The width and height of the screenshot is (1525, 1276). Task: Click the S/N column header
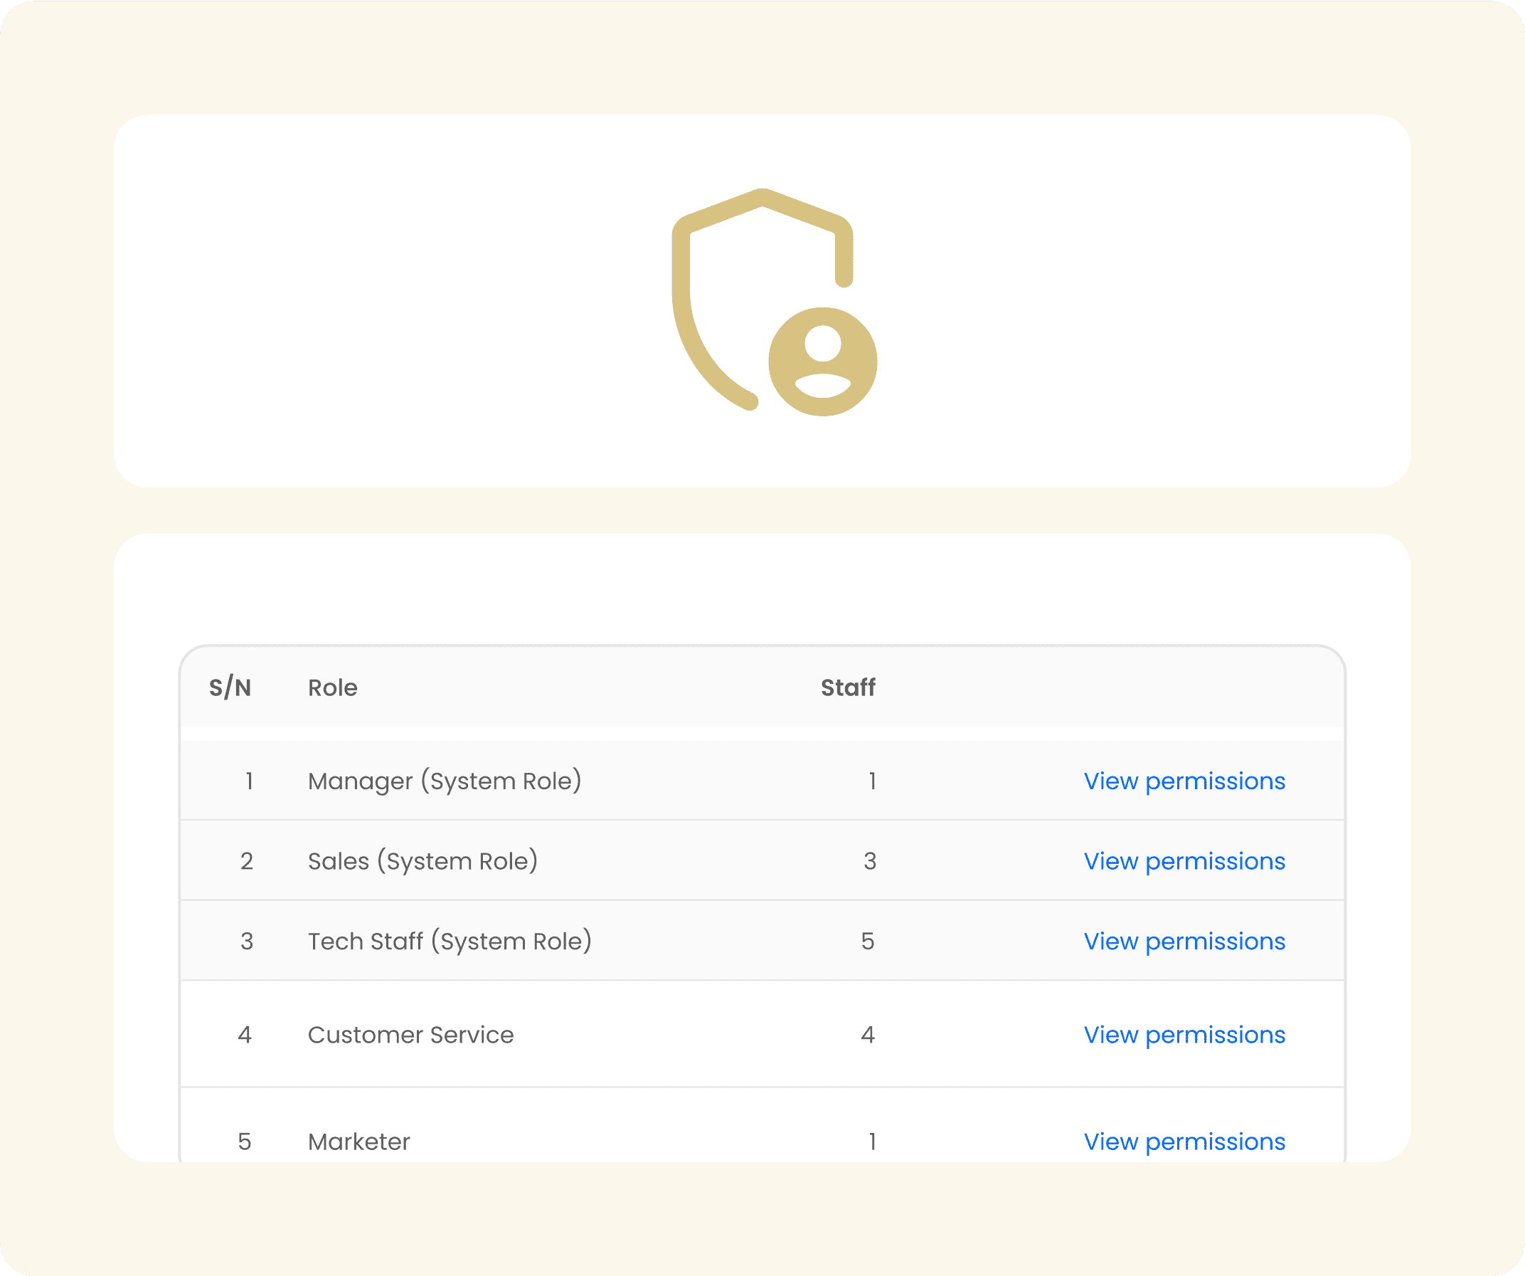pyautogui.click(x=230, y=687)
